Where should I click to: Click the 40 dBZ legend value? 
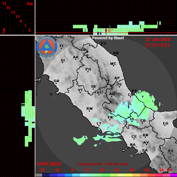tap(132, 170)
